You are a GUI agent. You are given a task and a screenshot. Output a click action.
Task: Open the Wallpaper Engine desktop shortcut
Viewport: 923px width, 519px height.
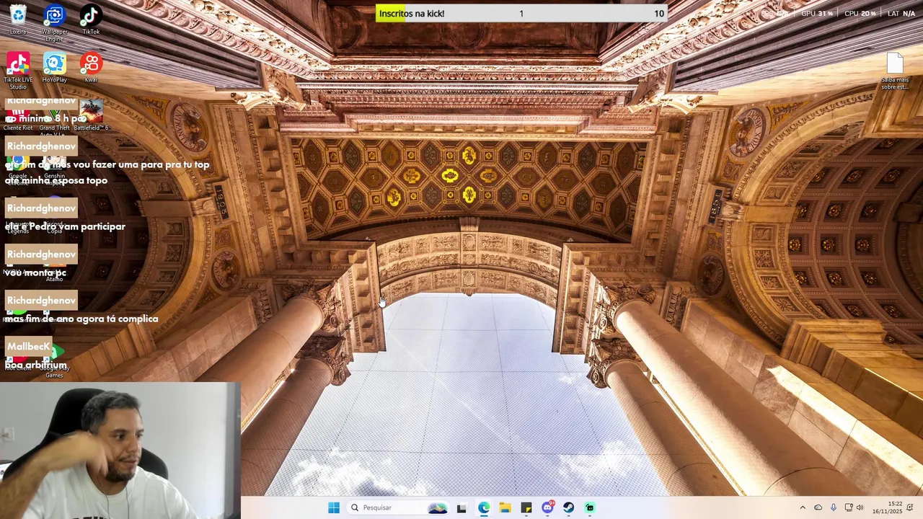54,22
